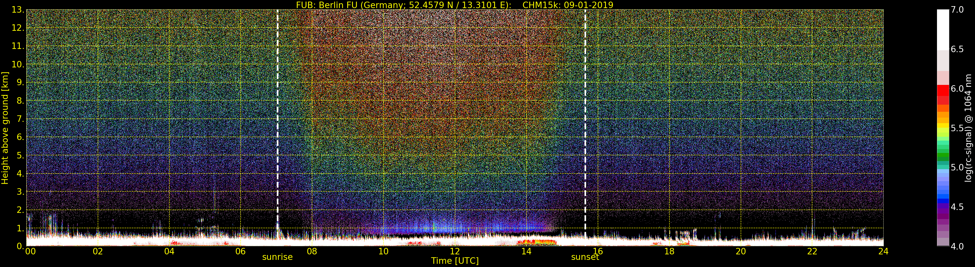The image size is (975, 267).
Task: Click the colorbar tick value 6.0
Action: click(957, 88)
